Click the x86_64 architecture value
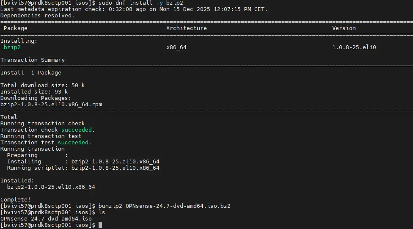 [x=176, y=47]
